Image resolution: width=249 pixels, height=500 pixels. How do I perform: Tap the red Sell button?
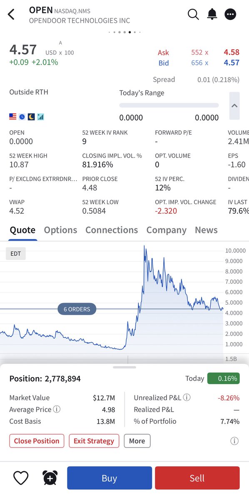(x=197, y=478)
